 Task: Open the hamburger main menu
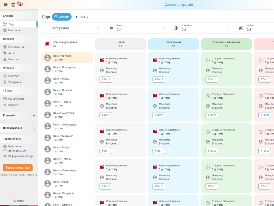click(x=5, y=5)
